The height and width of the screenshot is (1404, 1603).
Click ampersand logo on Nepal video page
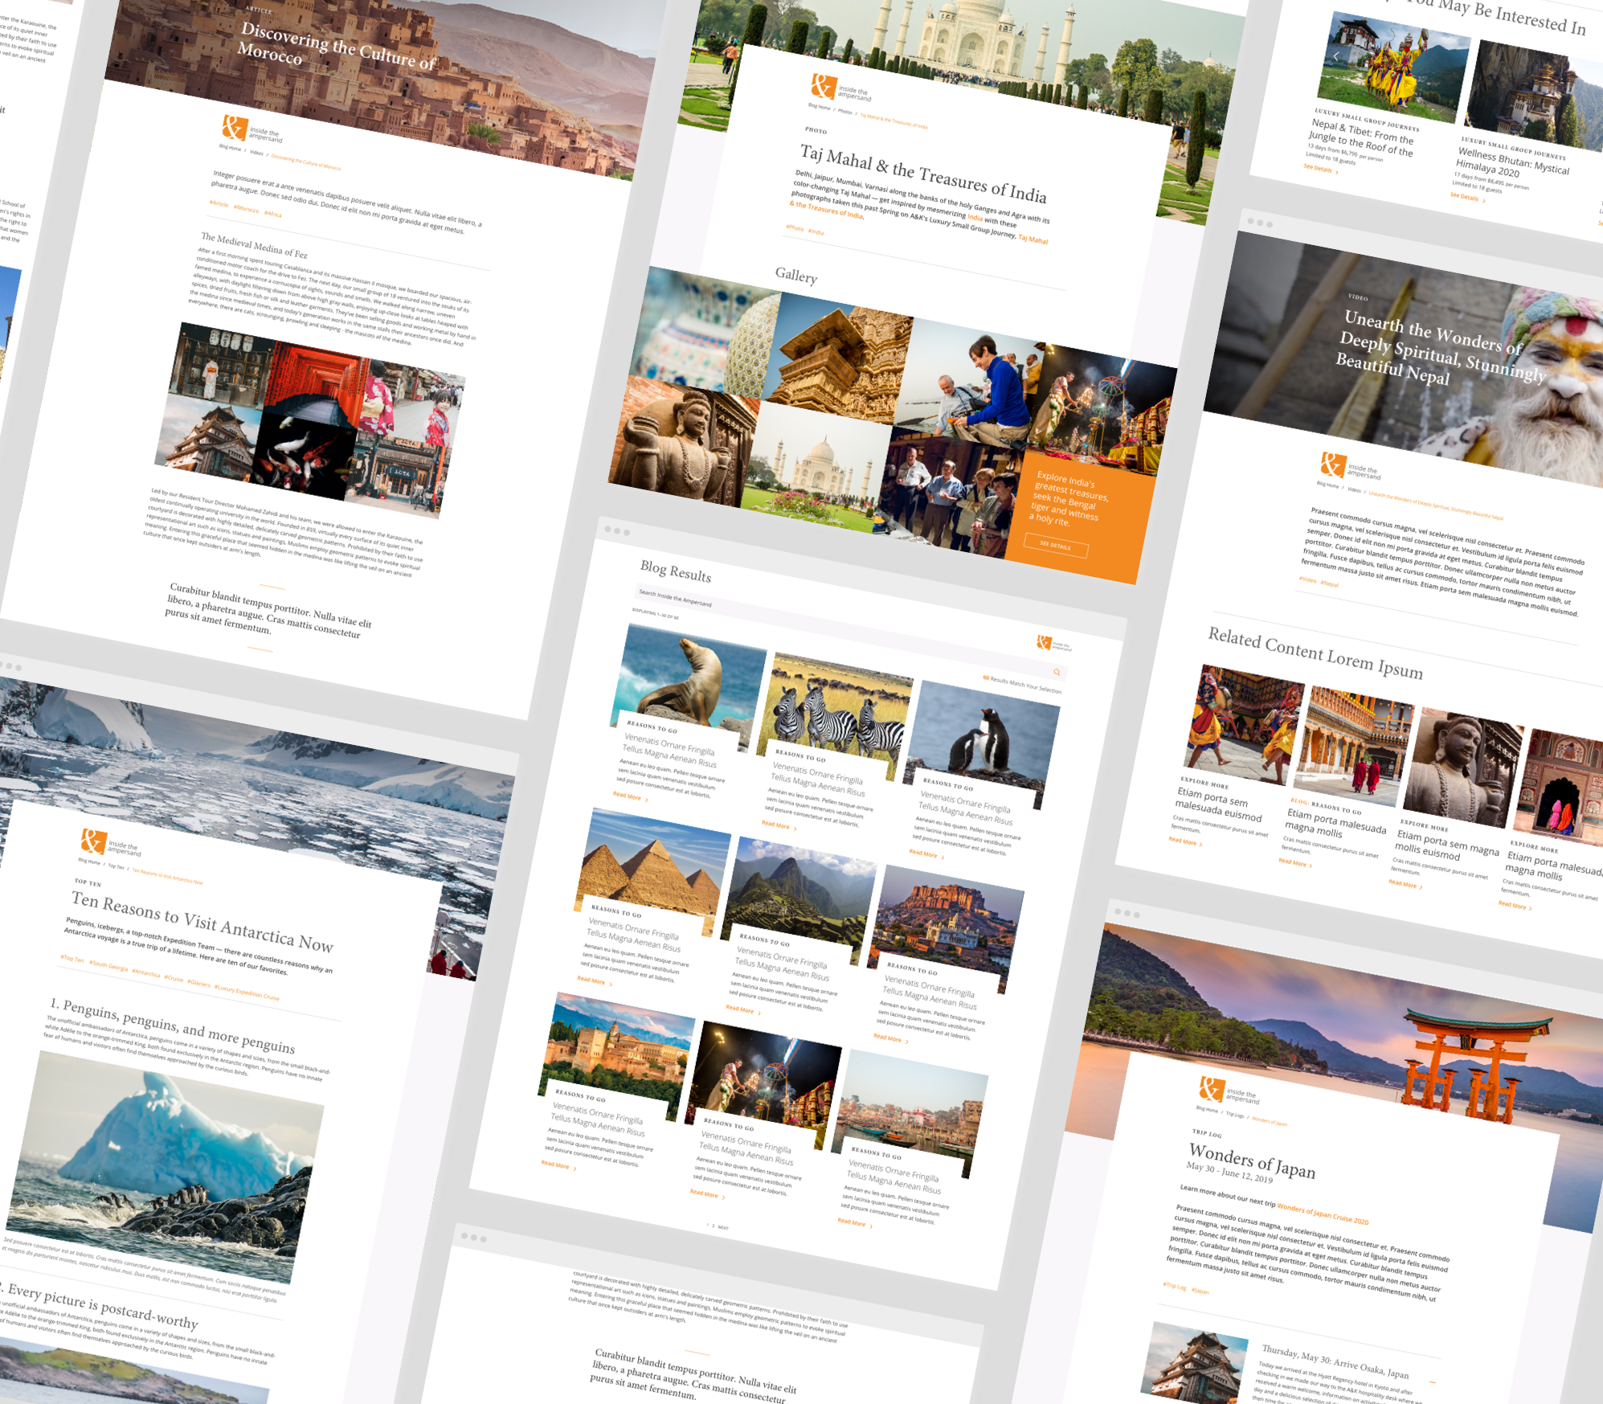coord(1332,464)
